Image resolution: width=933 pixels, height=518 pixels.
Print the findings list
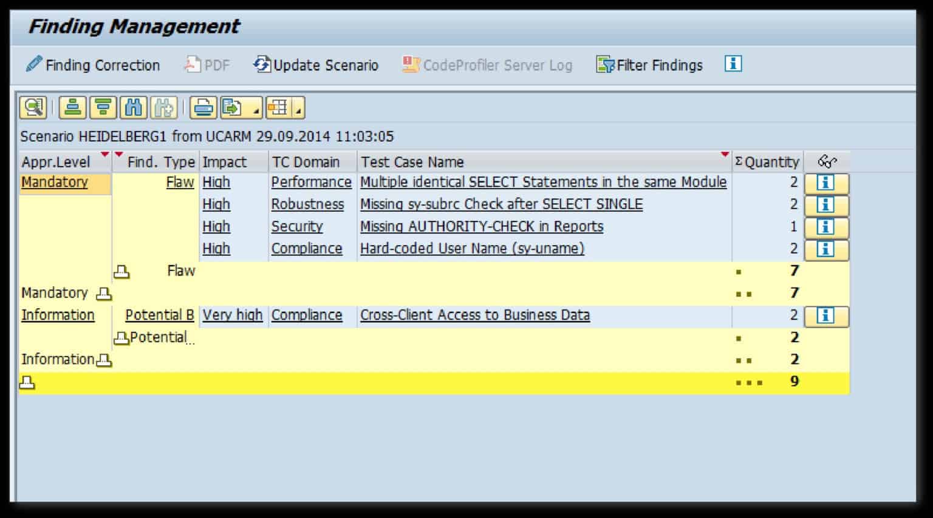pyautogui.click(x=203, y=108)
